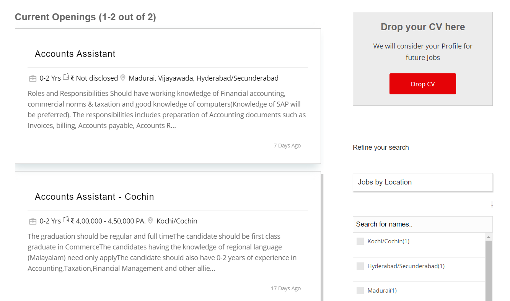Check the Hyderabad/Secunderabad filter box
The height and width of the screenshot is (301, 510).
point(360,266)
